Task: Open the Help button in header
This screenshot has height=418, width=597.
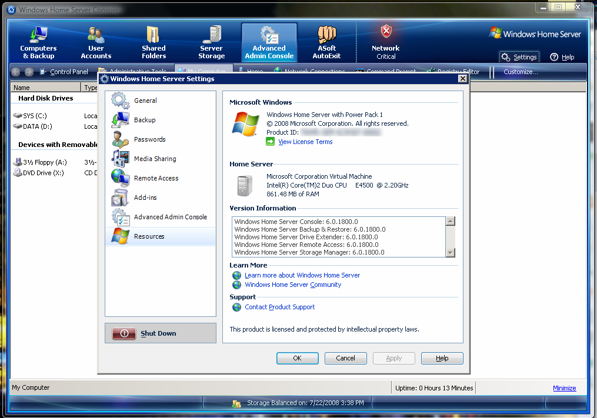Action: (562, 57)
